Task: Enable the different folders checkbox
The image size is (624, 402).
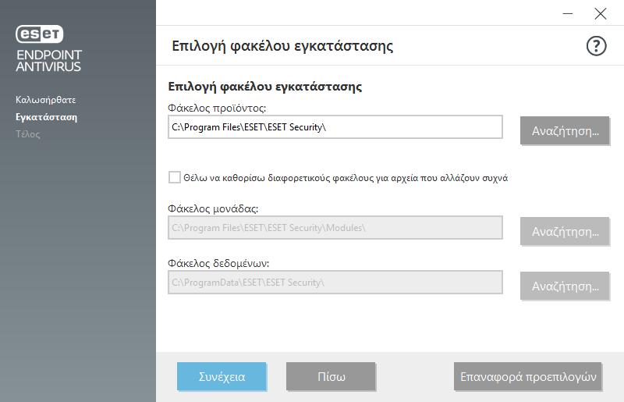Action: click(174, 177)
